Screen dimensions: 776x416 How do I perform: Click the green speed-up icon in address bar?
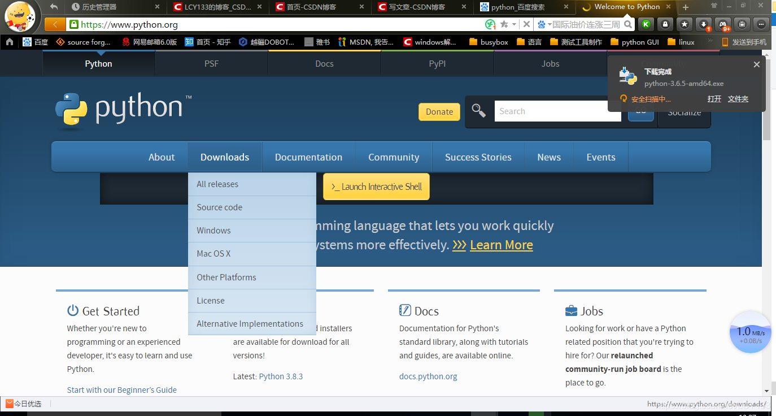pyautogui.click(x=491, y=24)
